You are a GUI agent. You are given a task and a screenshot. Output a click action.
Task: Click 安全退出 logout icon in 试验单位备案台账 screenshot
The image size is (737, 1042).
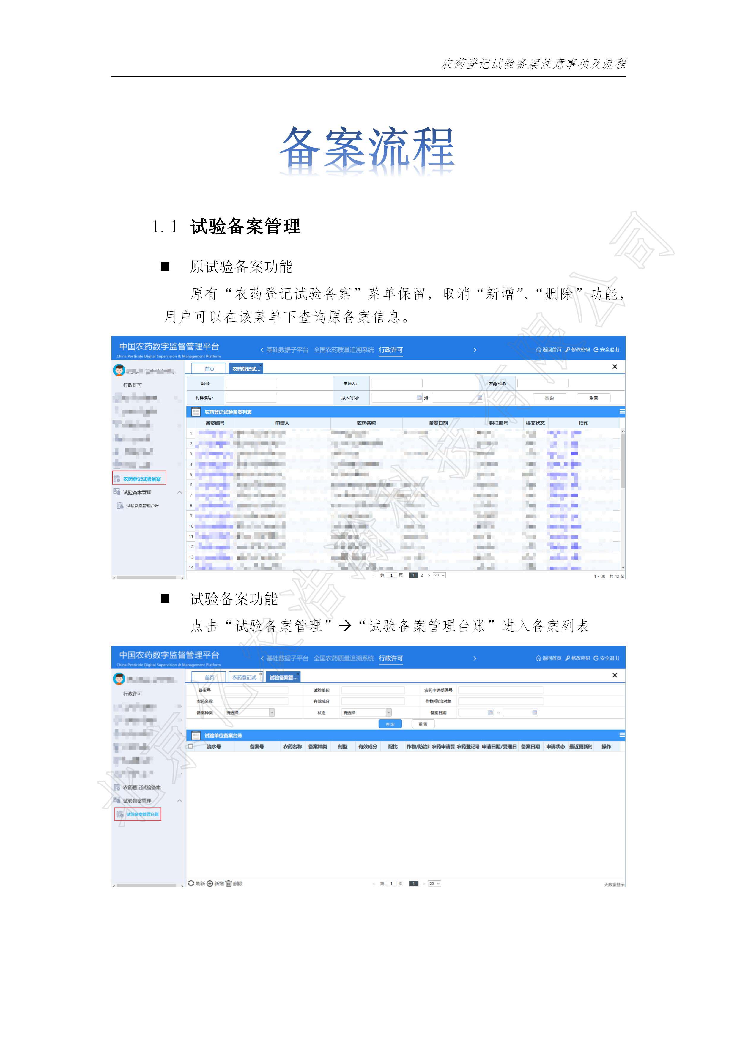click(596, 658)
